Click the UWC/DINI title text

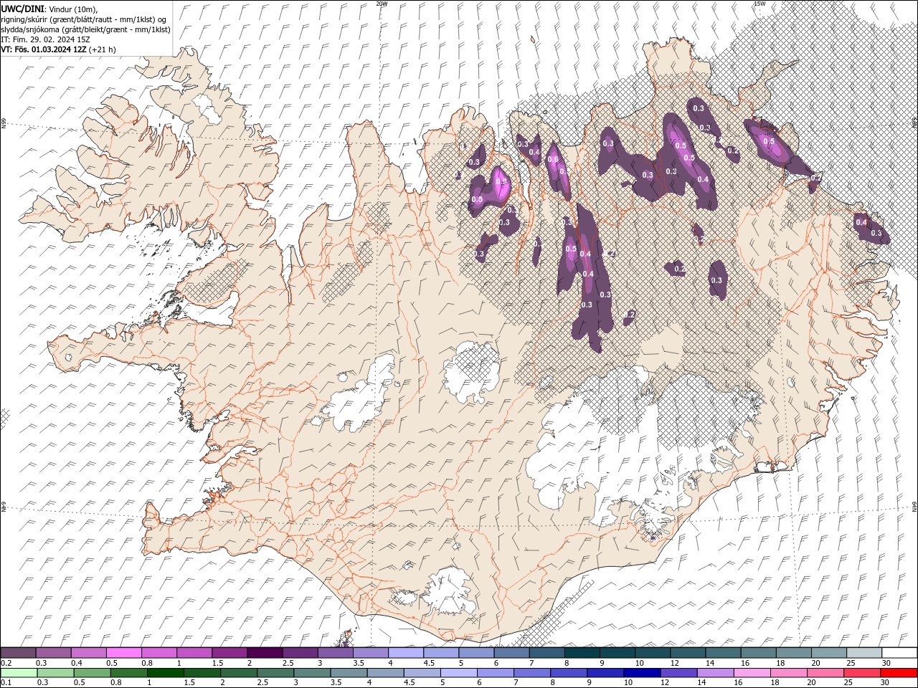click(23, 8)
